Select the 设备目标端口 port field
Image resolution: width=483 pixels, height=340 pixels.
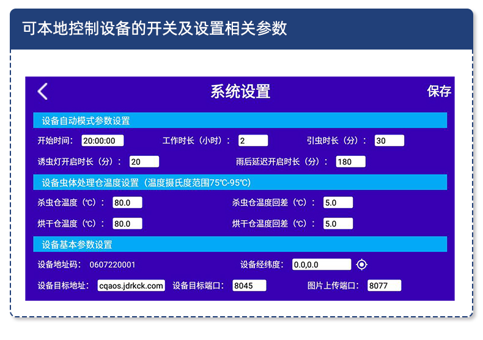tap(249, 286)
